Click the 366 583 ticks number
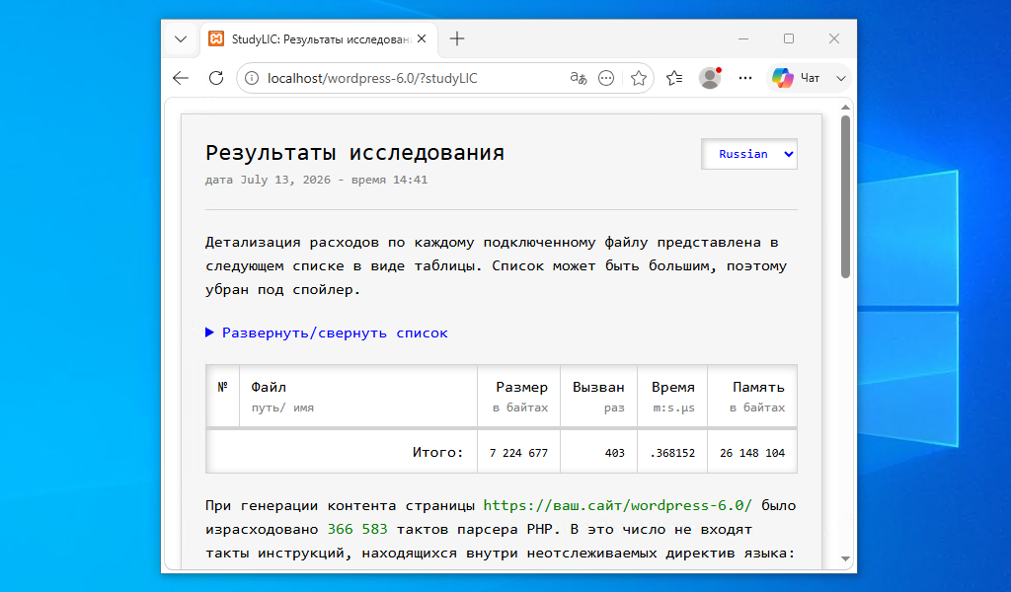Viewport: 1011px width, 592px height. [357, 530]
